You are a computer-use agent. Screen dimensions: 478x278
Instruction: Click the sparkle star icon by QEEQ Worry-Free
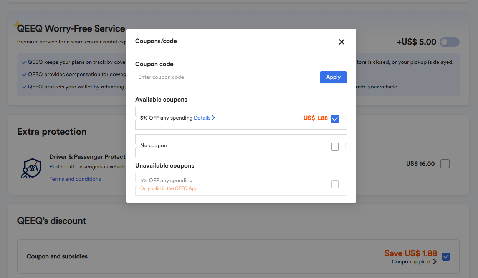click(17, 25)
